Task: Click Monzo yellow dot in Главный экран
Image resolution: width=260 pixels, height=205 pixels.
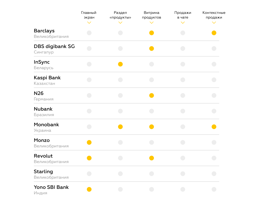Action: [x=89, y=142]
